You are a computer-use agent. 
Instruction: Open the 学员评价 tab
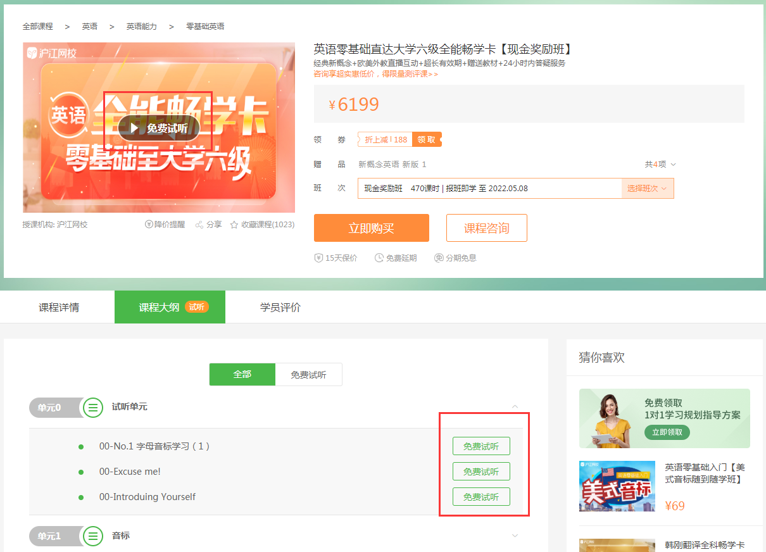(280, 308)
